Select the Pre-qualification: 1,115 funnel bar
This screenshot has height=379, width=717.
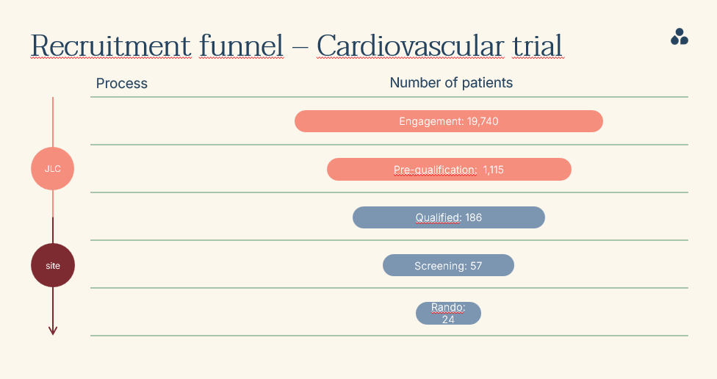448,170
